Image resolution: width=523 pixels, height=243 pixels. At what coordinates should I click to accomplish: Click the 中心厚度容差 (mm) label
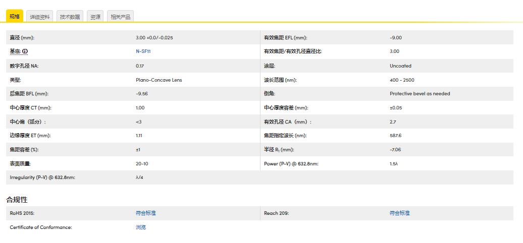(286, 108)
